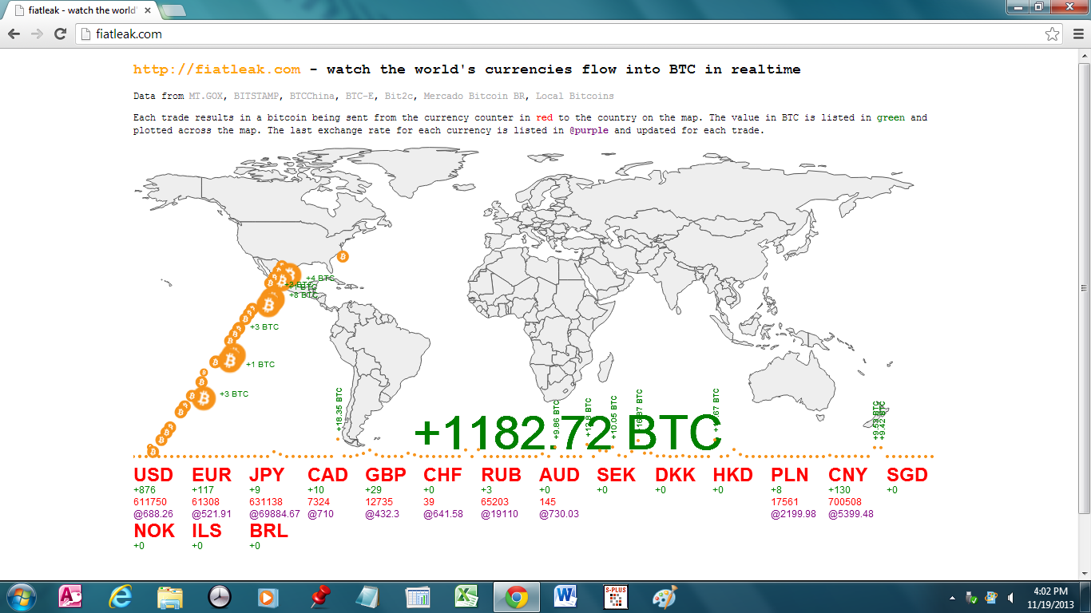Image resolution: width=1091 pixels, height=613 pixels.
Task: Launch Internet Explorer from the taskbar
Action: tap(121, 597)
